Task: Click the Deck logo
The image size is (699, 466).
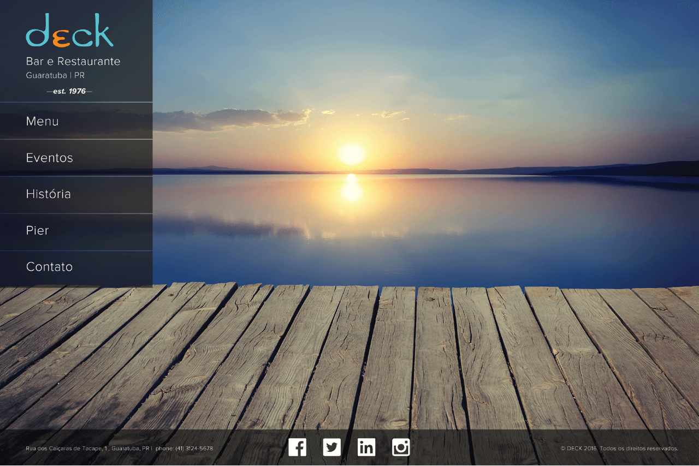Action: click(70, 31)
